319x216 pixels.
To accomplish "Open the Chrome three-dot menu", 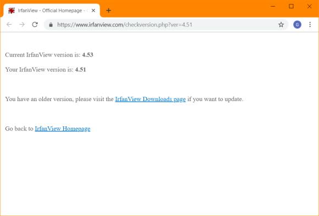I will click(310, 25).
